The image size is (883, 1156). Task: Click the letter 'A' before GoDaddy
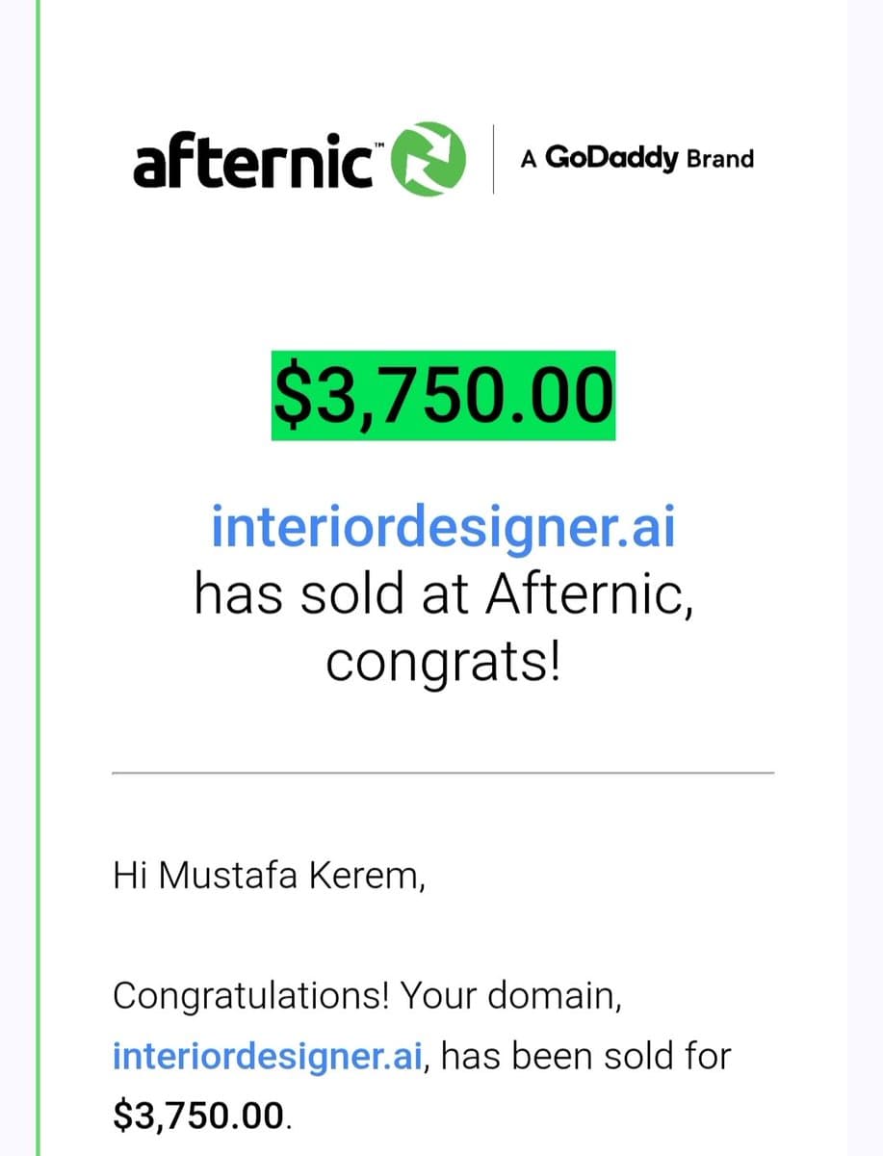(x=529, y=160)
